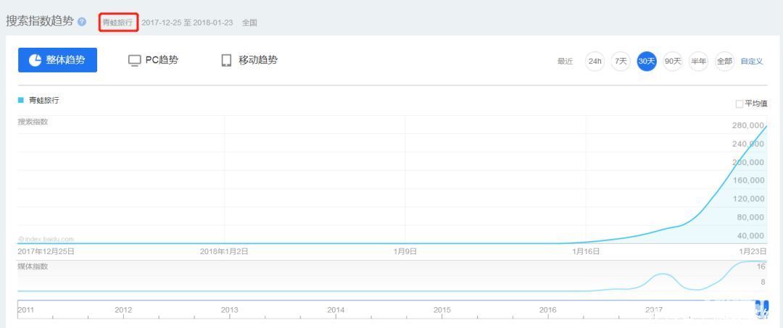Click the 搜索指数趋势 title
This screenshot has height=328, width=783.
coord(39,21)
